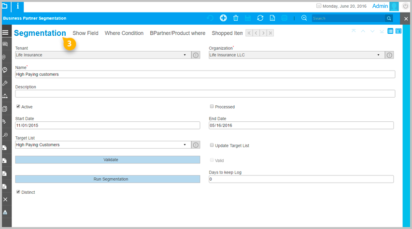412x229 pixels.
Task: Move the tab list one right with the > button
Action: (263, 33)
